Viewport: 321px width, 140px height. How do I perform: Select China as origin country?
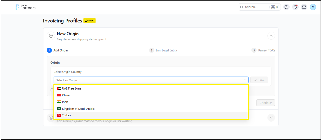pyautogui.click(x=66, y=95)
